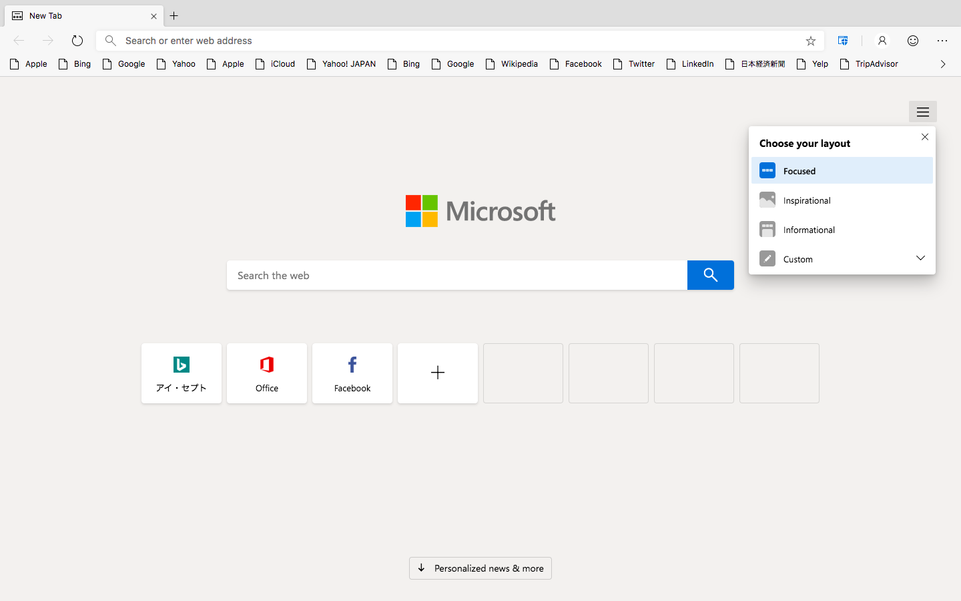Open the user profile icon
The image size is (961, 601).
(x=882, y=41)
